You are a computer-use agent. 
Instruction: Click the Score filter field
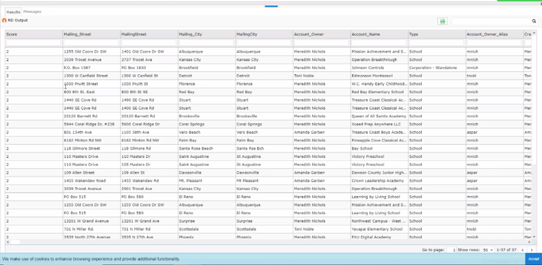pos(34,43)
